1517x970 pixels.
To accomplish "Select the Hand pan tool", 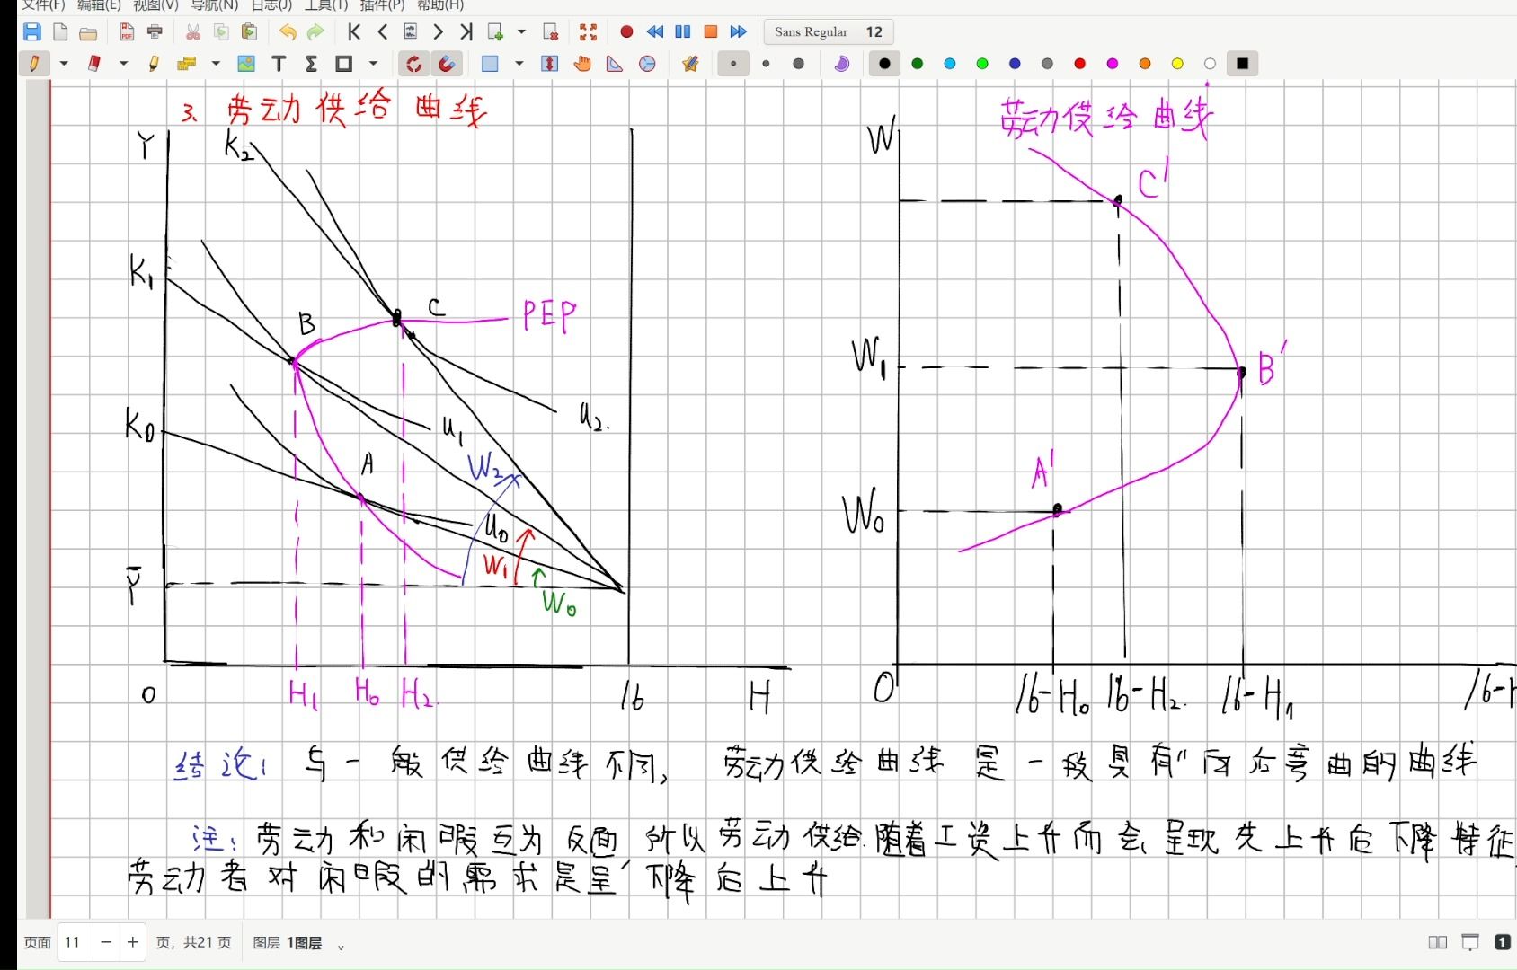I will point(582,64).
